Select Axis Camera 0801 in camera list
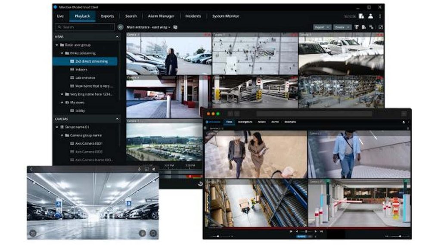This screenshot has height=248, width=441. click(x=89, y=143)
